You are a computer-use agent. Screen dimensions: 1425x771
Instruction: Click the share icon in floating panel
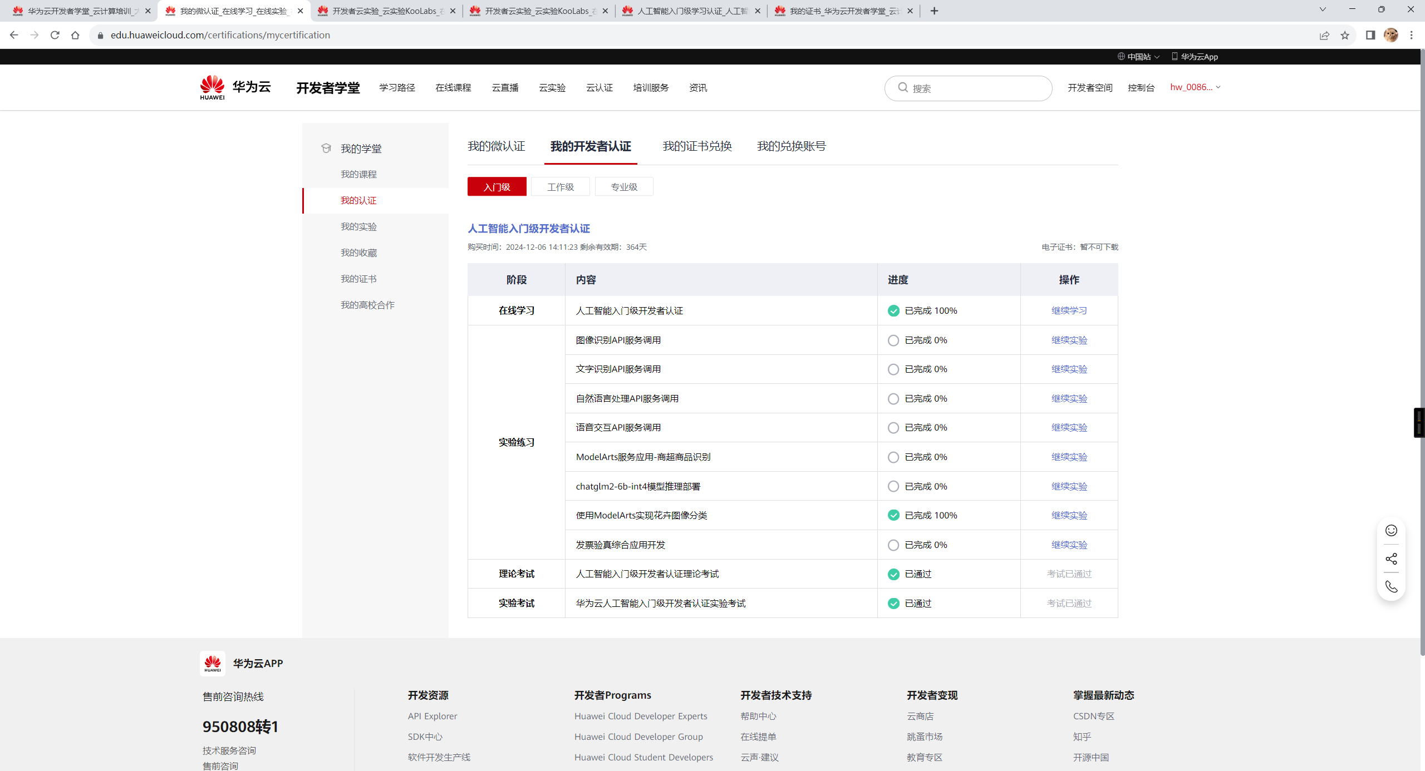click(1391, 559)
